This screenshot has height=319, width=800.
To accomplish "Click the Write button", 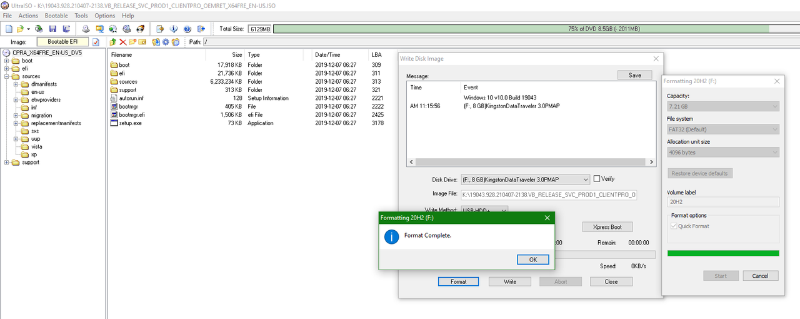I will [x=510, y=281].
